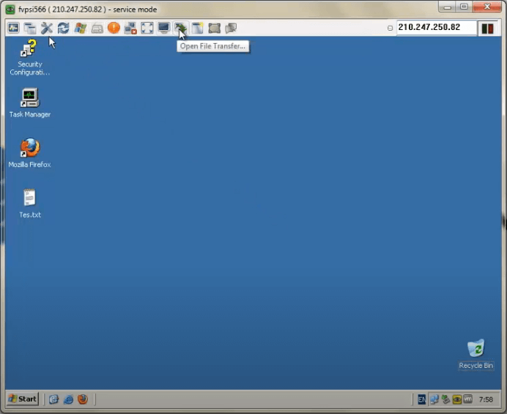
Task: Select the Task Manager desktop shortcut
Action: tap(30, 103)
